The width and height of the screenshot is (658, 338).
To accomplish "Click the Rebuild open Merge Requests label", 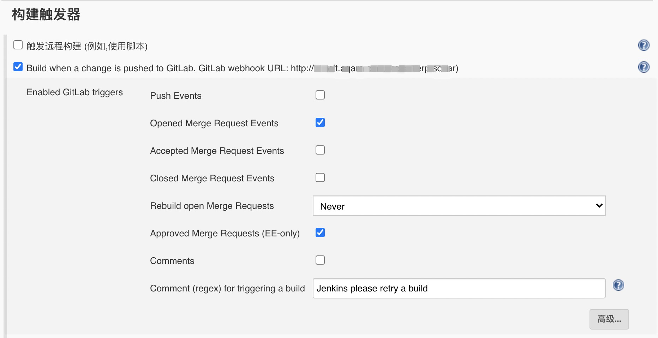I will (212, 206).
